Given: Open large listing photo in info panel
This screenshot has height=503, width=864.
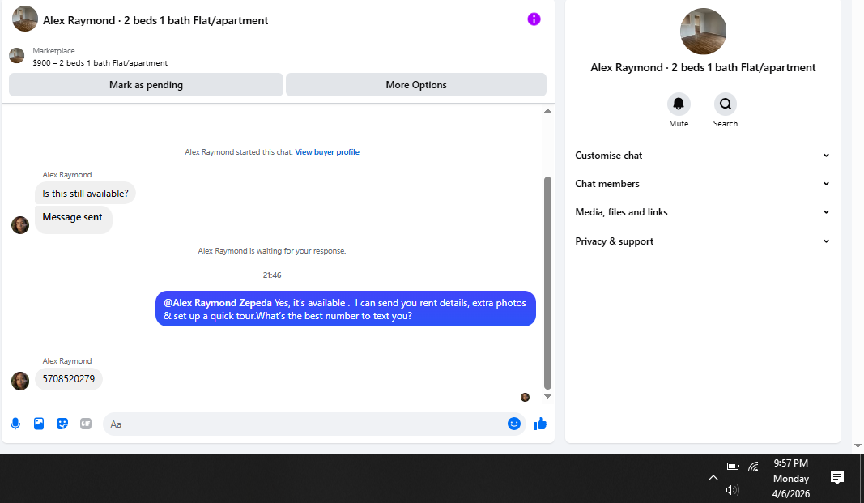Looking at the screenshot, I should click(703, 32).
